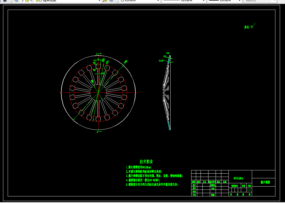Screen dimensions: 285x203
Task: Click the current layer's color square
Action: click(x=40, y=1)
